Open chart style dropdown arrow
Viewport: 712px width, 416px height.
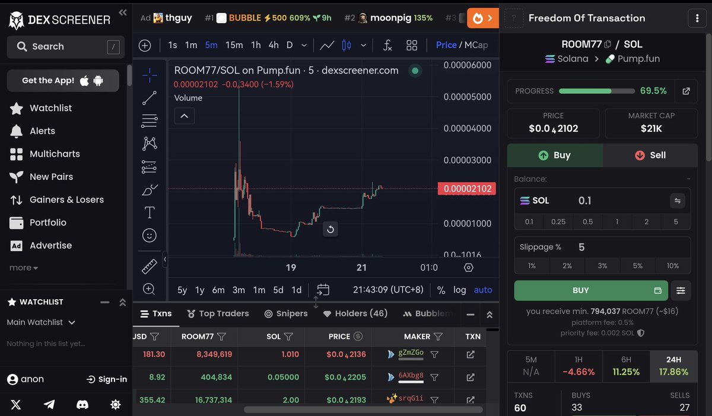pos(363,45)
